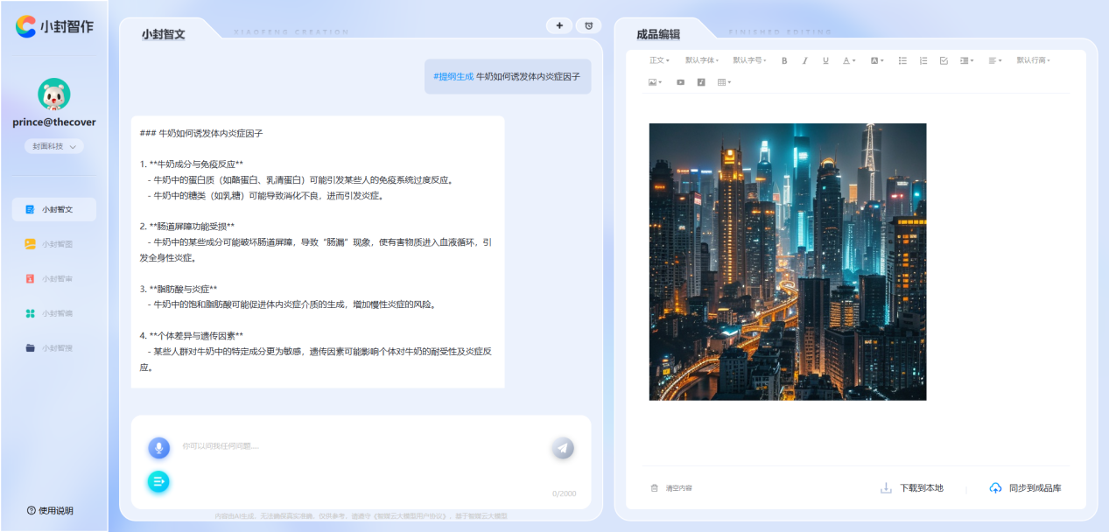Image resolution: width=1109 pixels, height=532 pixels.
Task: Click the 小封智作 logo
Action: [x=54, y=26]
